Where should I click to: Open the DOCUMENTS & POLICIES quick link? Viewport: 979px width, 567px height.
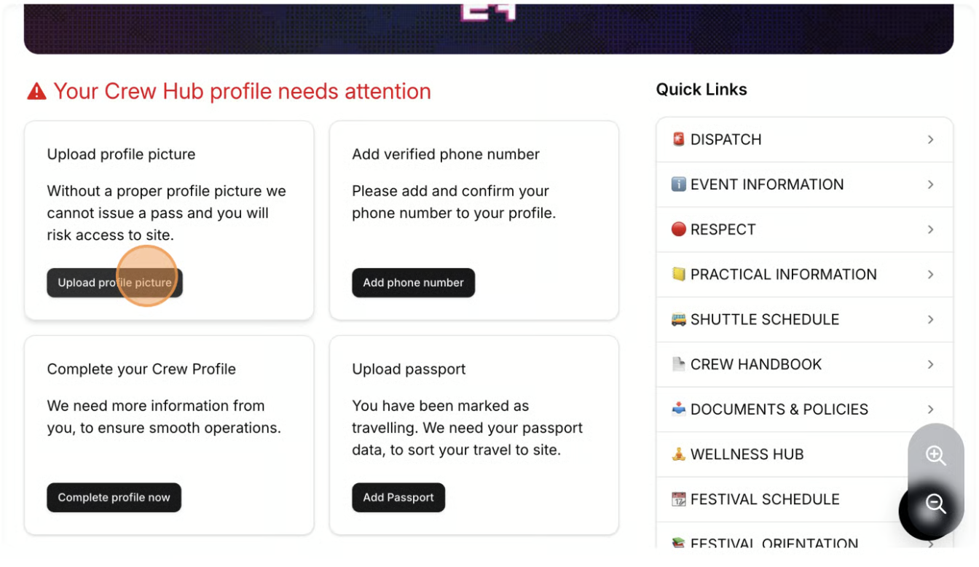pyautogui.click(x=779, y=410)
